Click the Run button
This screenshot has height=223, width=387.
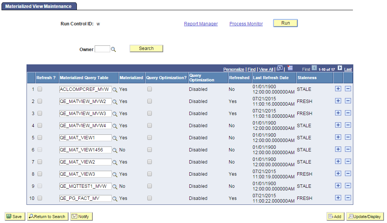pos(285,23)
